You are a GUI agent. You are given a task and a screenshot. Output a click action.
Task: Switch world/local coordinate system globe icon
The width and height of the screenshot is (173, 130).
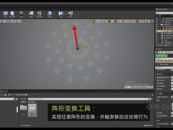[x=103, y=21]
